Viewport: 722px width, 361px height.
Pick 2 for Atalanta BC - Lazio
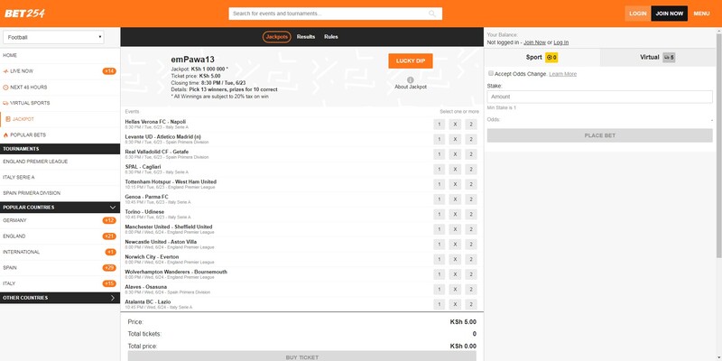coord(470,304)
